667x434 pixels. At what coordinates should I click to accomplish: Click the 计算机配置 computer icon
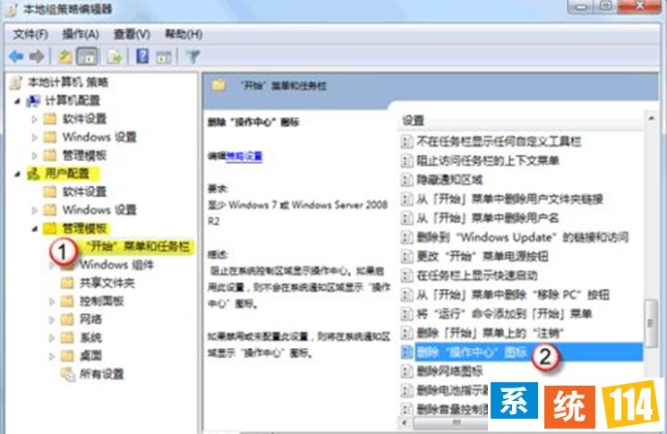click(33, 101)
